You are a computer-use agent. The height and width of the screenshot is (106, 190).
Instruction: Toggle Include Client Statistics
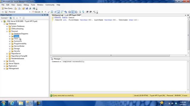(66, 12)
